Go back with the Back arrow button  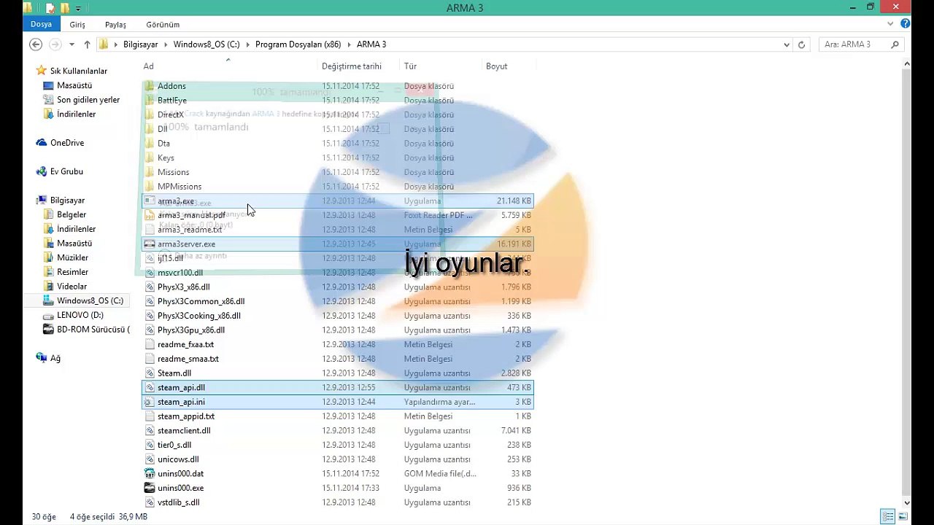(35, 44)
